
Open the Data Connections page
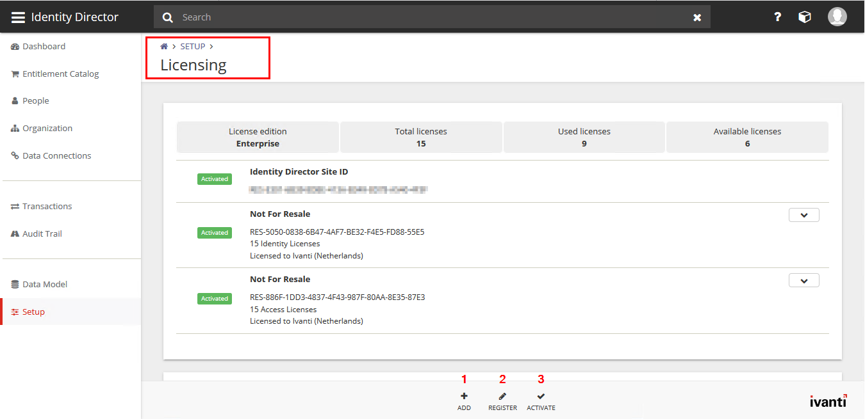pyautogui.click(x=57, y=155)
